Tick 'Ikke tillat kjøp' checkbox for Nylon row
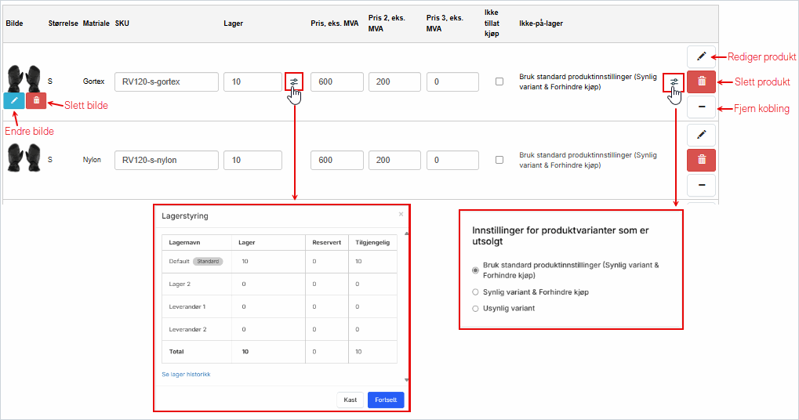Viewport: 799px width, 420px height. tap(499, 160)
